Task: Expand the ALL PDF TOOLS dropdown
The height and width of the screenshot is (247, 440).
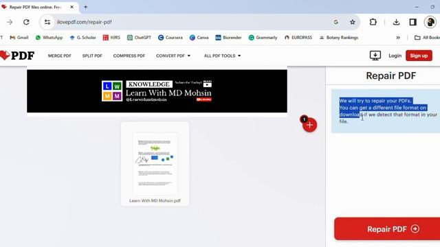Action: click(222, 56)
